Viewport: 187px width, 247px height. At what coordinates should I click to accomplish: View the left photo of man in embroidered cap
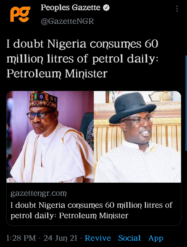pyautogui.click(x=50, y=137)
